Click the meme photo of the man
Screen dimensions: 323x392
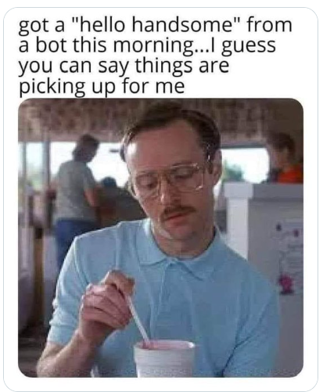[x=160, y=238]
